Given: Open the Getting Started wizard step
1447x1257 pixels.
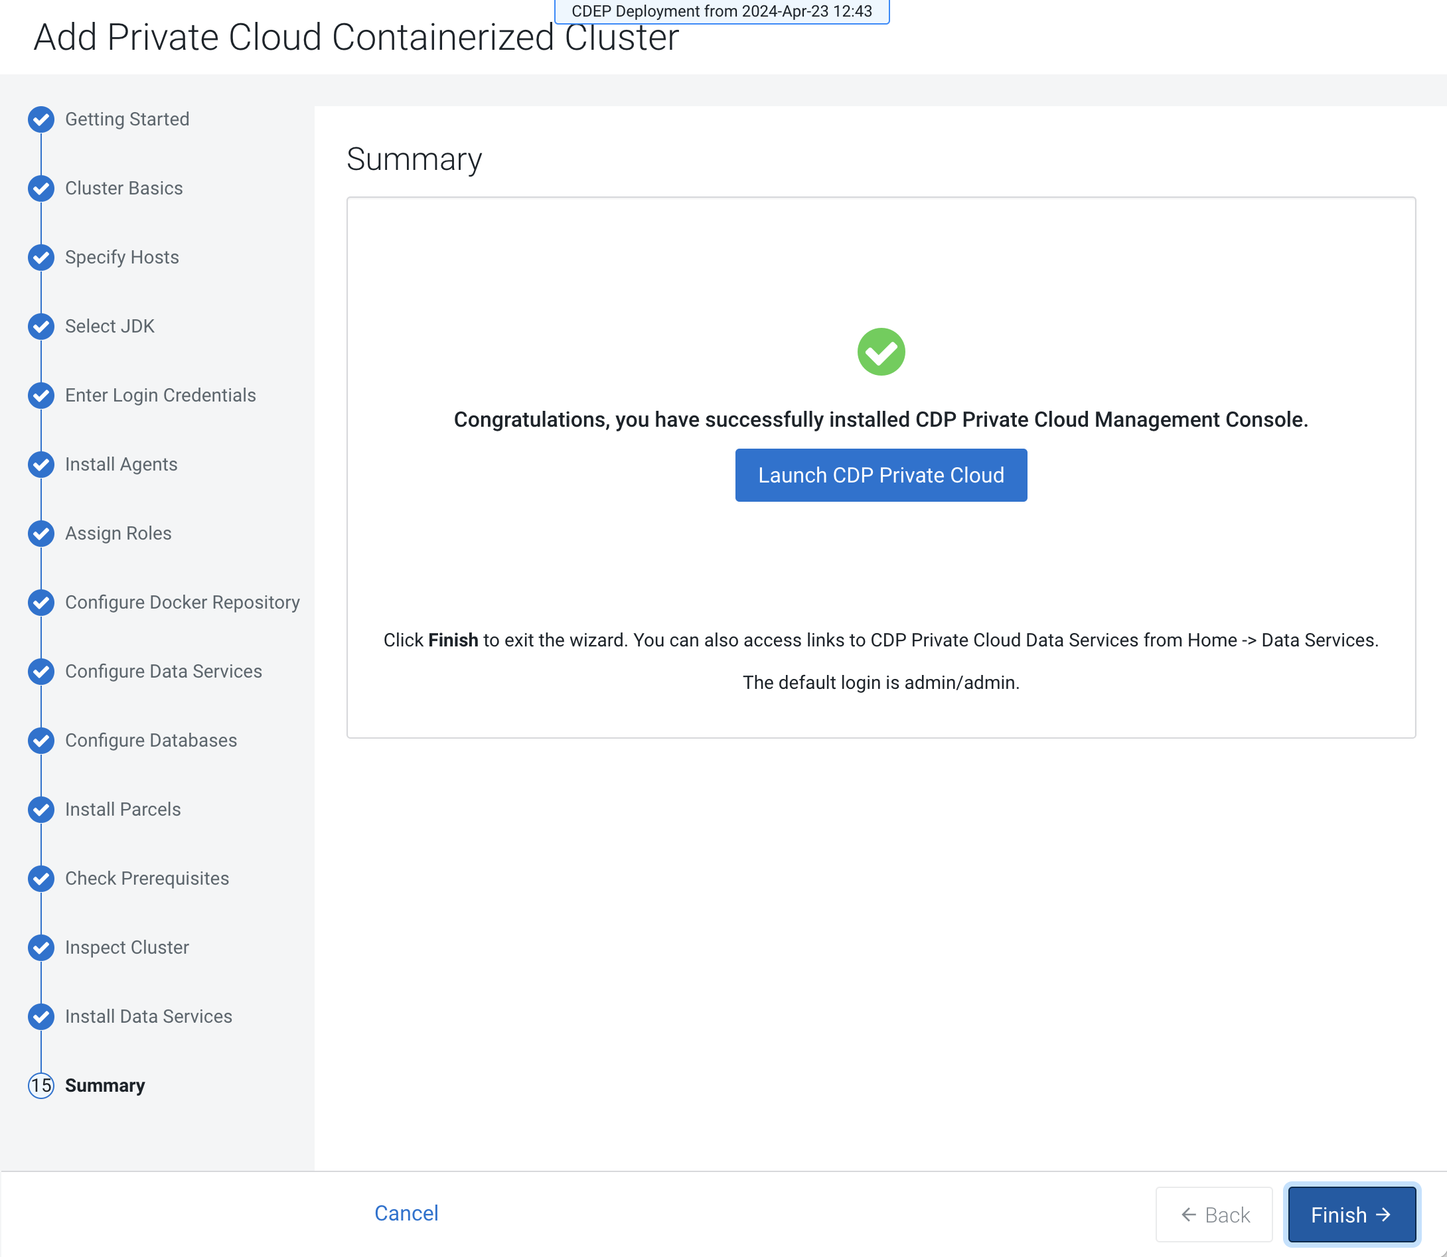Looking at the screenshot, I should tap(127, 119).
